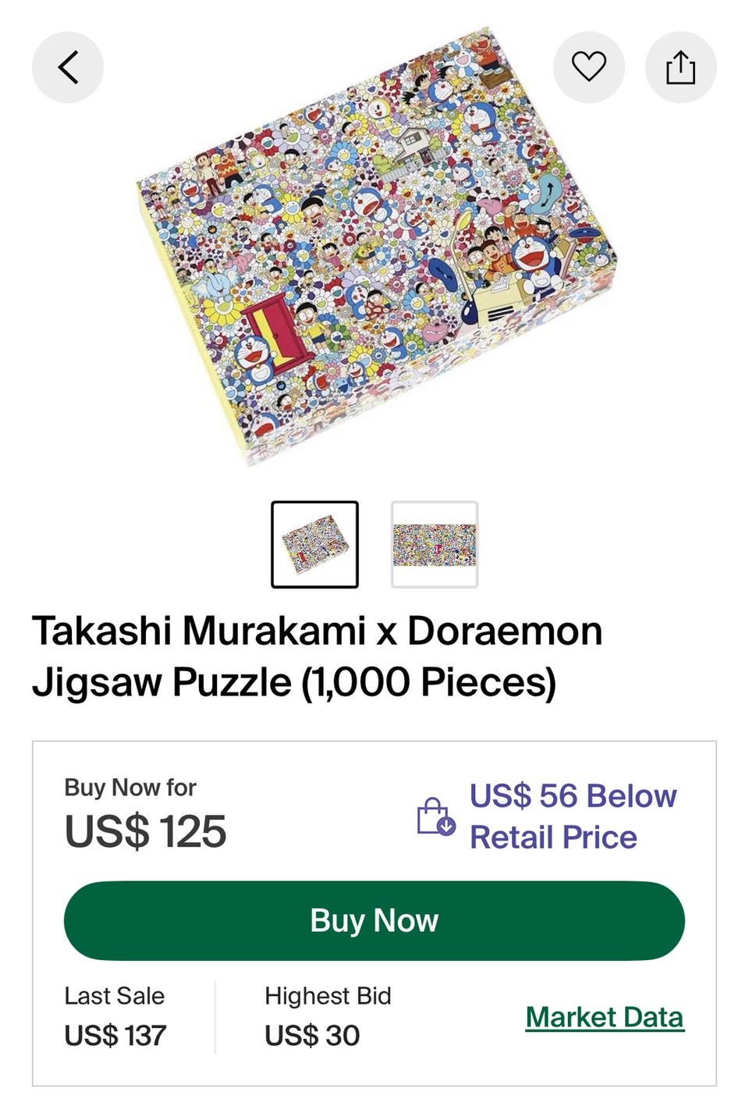Tap the main puzzle product image
749x1106 pixels.
(377, 246)
